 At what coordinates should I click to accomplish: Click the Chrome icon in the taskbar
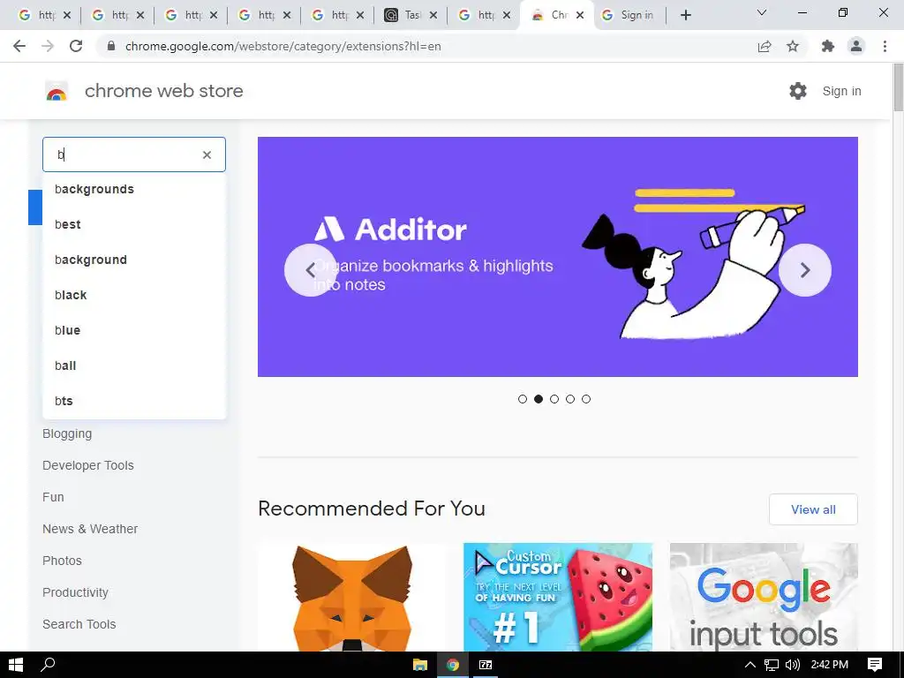pyautogui.click(x=453, y=665)
